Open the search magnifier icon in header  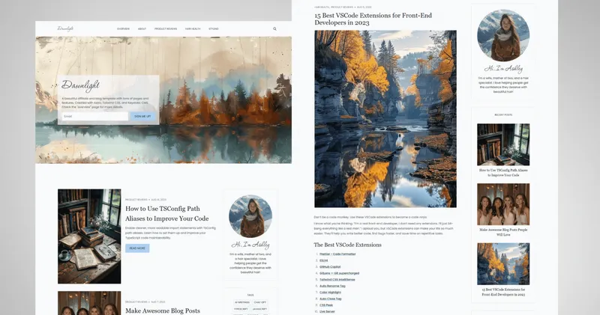pos(274,28)
